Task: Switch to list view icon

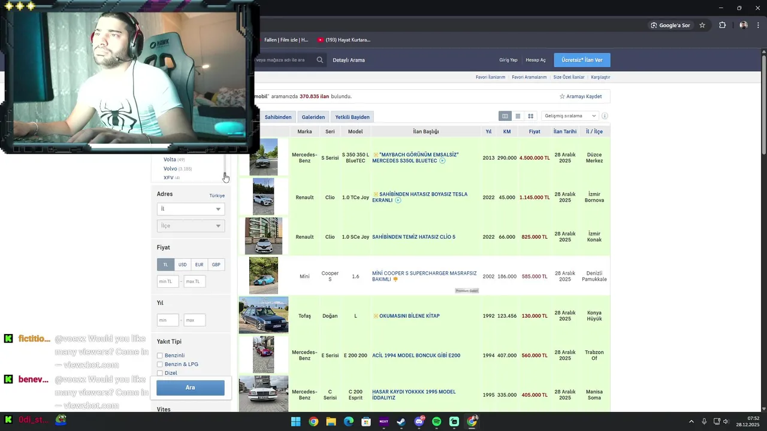Action: (518, 116)
